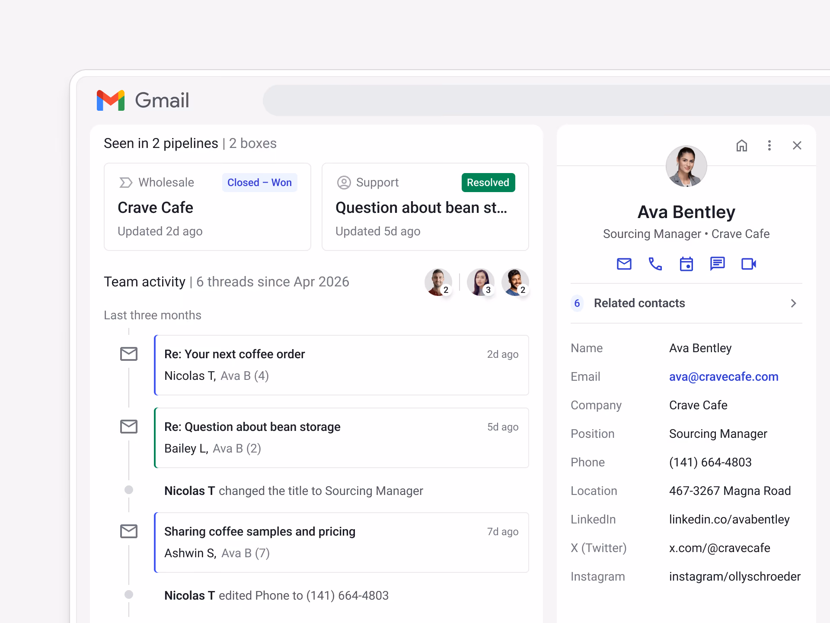Select the first team avatar with badge 2
The height and width of the screenshot is (623, 830).
(438, 282)
